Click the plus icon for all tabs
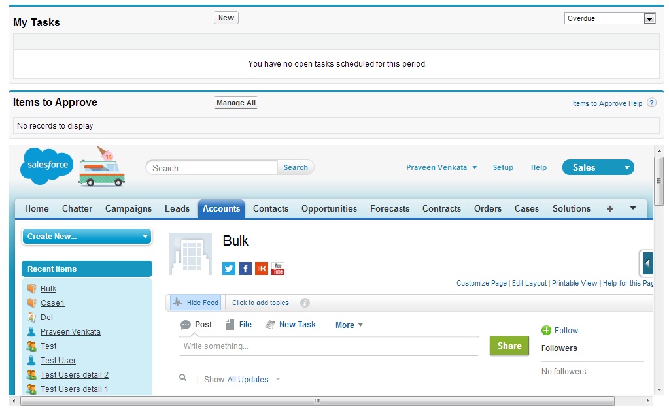This screenshot has height=409, width=669. [x=609, y=208]
